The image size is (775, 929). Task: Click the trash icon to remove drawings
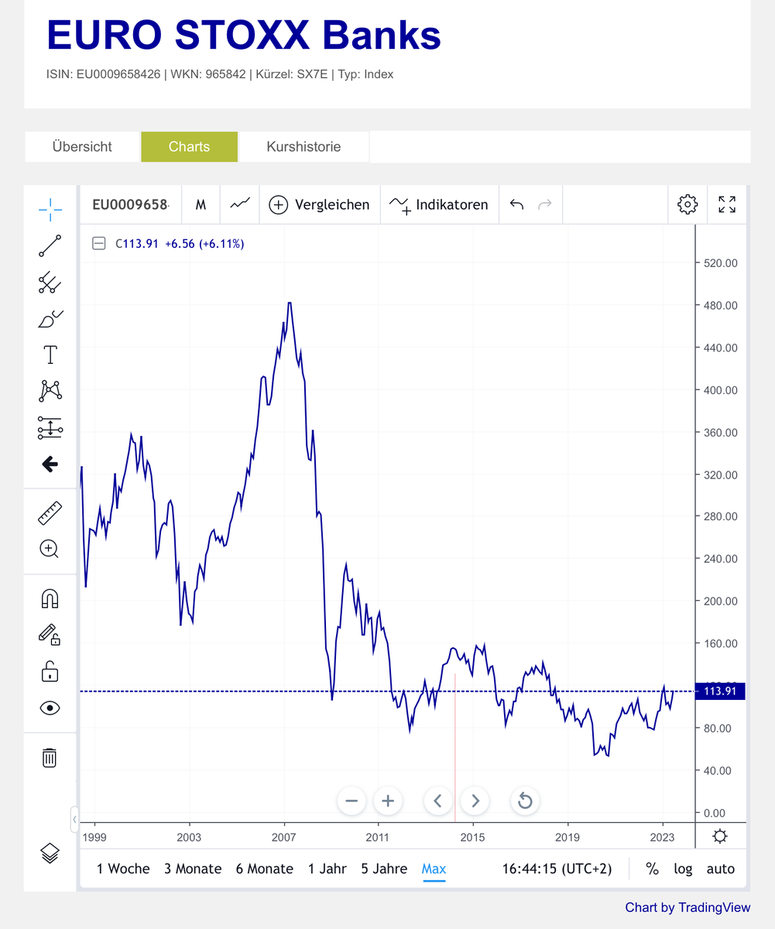pos(50,757)
